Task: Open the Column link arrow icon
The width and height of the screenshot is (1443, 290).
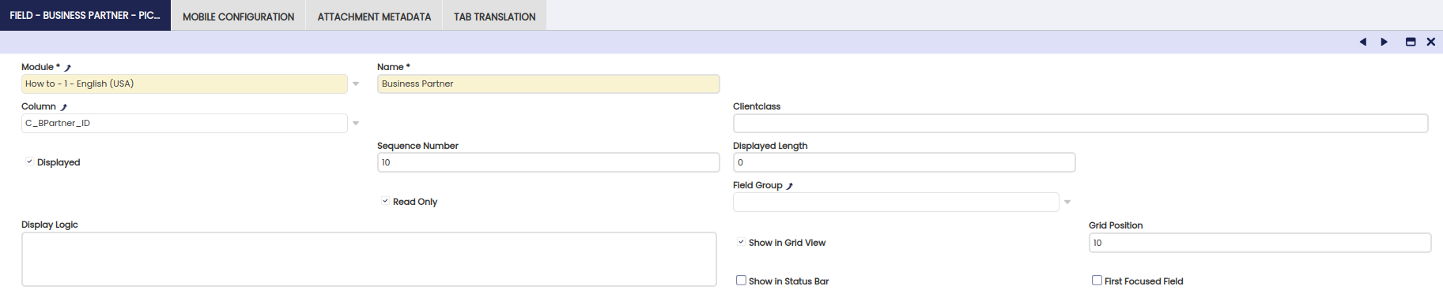Action: pos(63,107)
